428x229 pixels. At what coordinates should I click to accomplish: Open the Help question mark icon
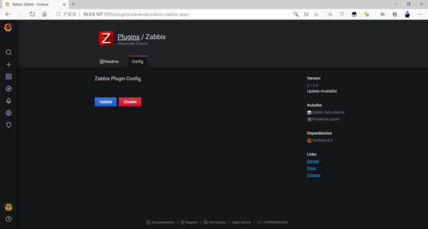(9, 219)
